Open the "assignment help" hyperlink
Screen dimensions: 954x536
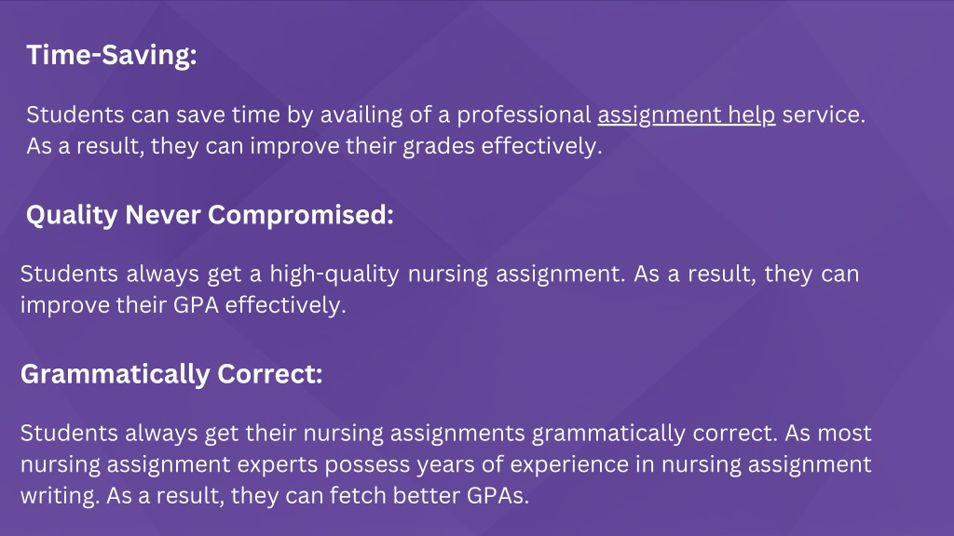[x=687, y=114]
